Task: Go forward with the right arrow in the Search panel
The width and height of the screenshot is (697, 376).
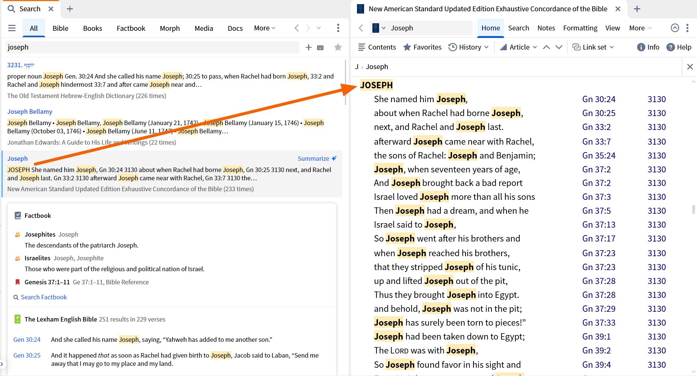Action: (x=308, y=28)
